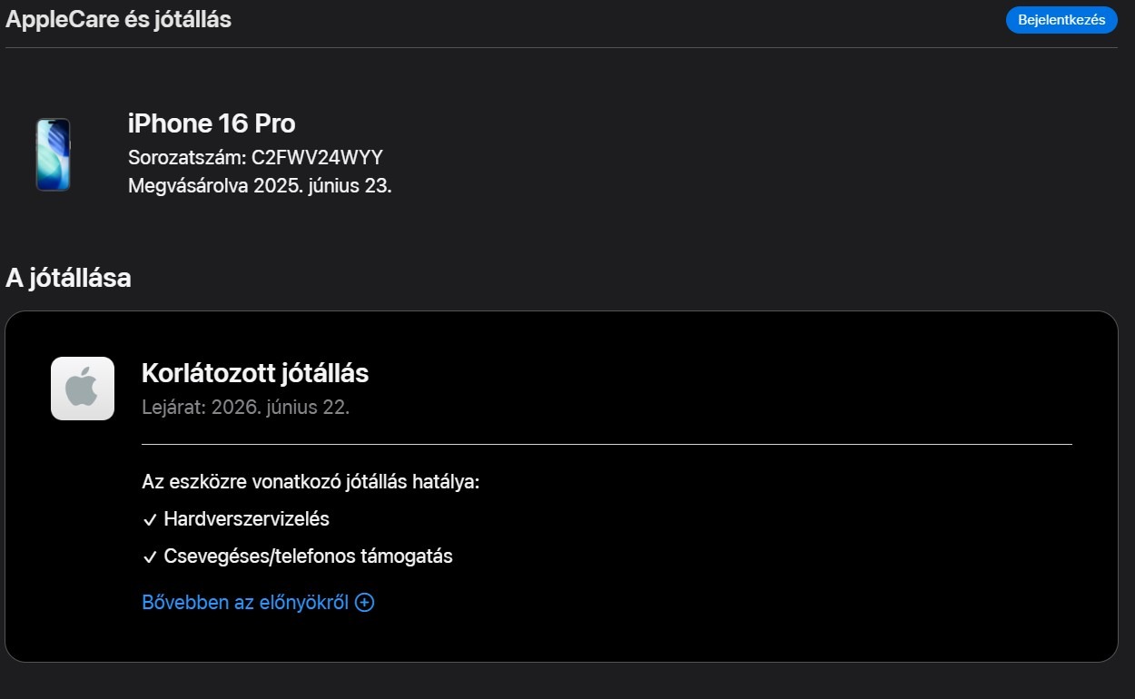Click the Bejelentkezés sign-in button

point(1061,20)
